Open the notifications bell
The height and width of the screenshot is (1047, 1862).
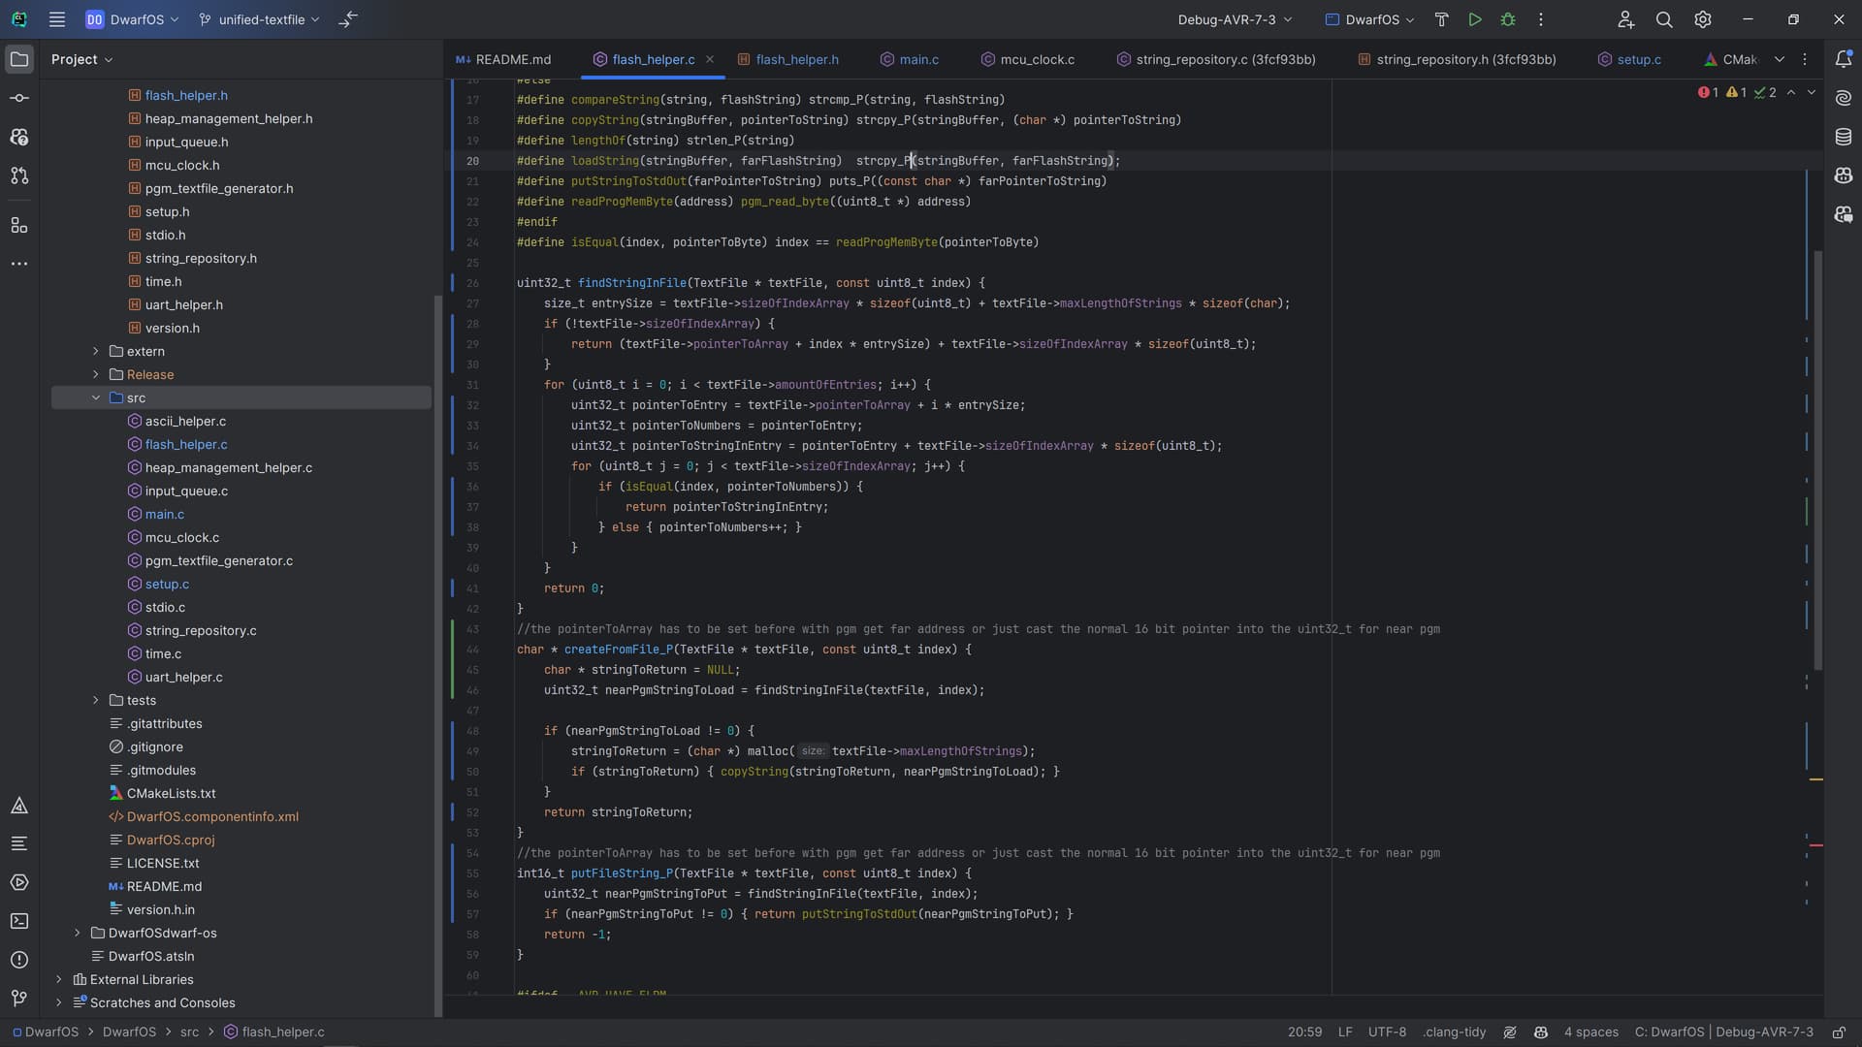point(1844,59)
